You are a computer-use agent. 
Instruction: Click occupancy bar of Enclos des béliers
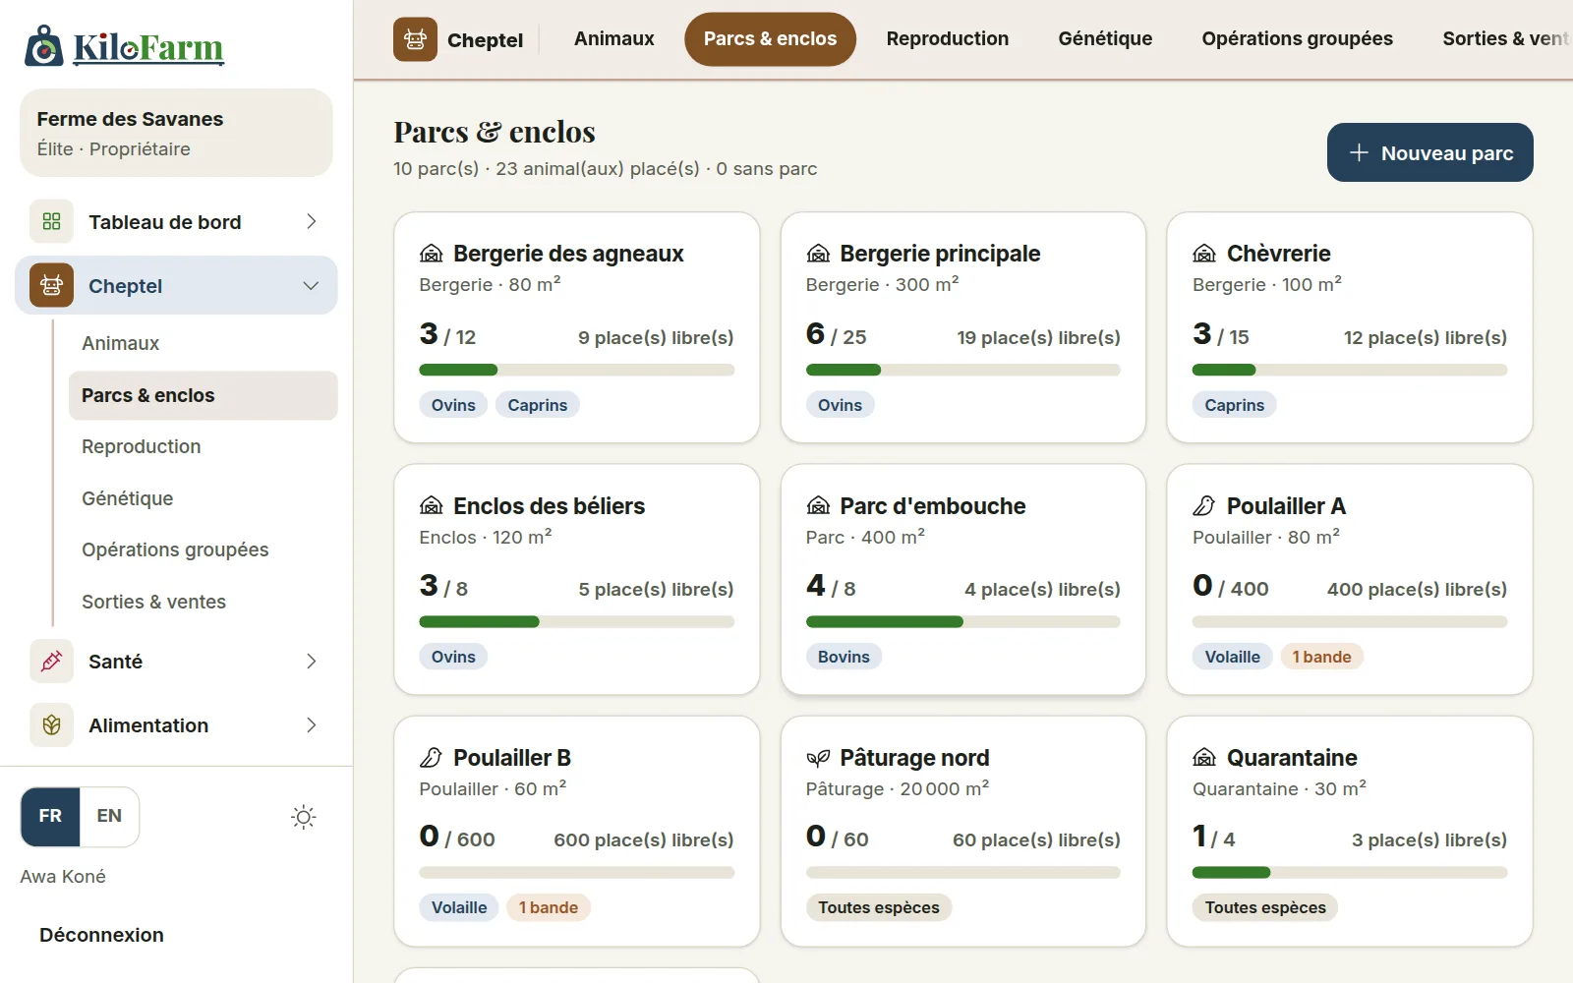(577, 621)
